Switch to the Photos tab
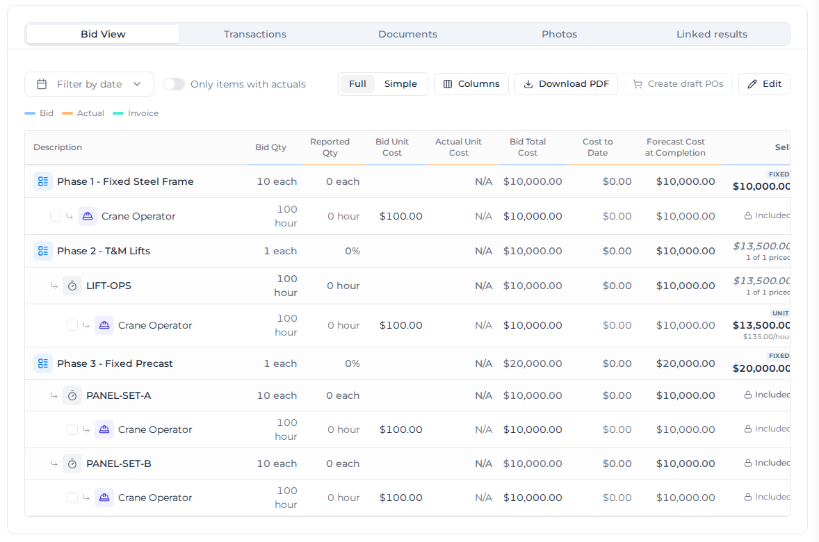Viewport: 819px width, 542px height. [x=559, y=34]
